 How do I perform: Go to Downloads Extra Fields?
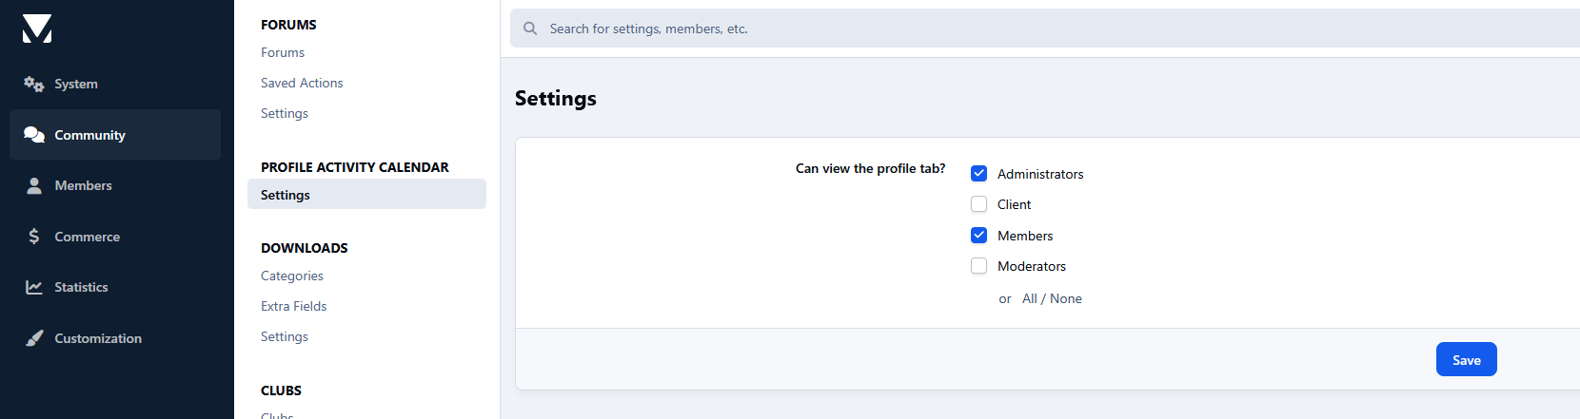(x=294, y=306)
